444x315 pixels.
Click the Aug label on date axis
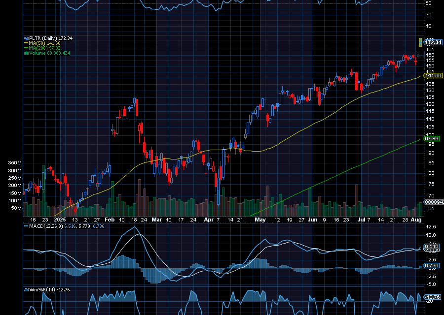pyautogui.click(x=416, y=220)
